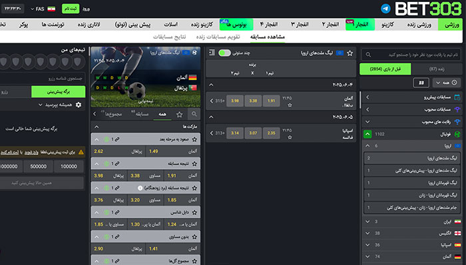This screenshot has height=265, width=466.
Task: Favorite the لیگ ملت‌های اروپا header star
Action: point(349,53)
